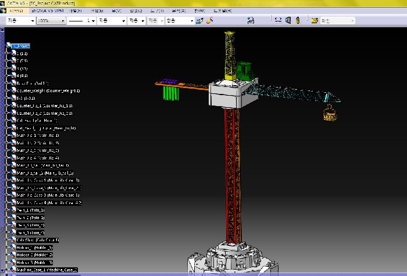The image size is (407, 276).
Task: Click the yellow layer folder icon
Action: click(315, 20)
